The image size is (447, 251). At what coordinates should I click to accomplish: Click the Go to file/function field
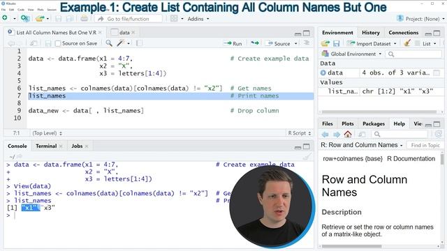[129, 19]
